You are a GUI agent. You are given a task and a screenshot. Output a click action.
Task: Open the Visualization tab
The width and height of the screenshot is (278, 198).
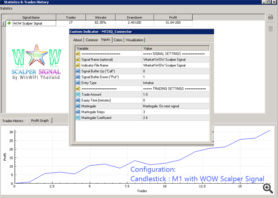(135, 40)
